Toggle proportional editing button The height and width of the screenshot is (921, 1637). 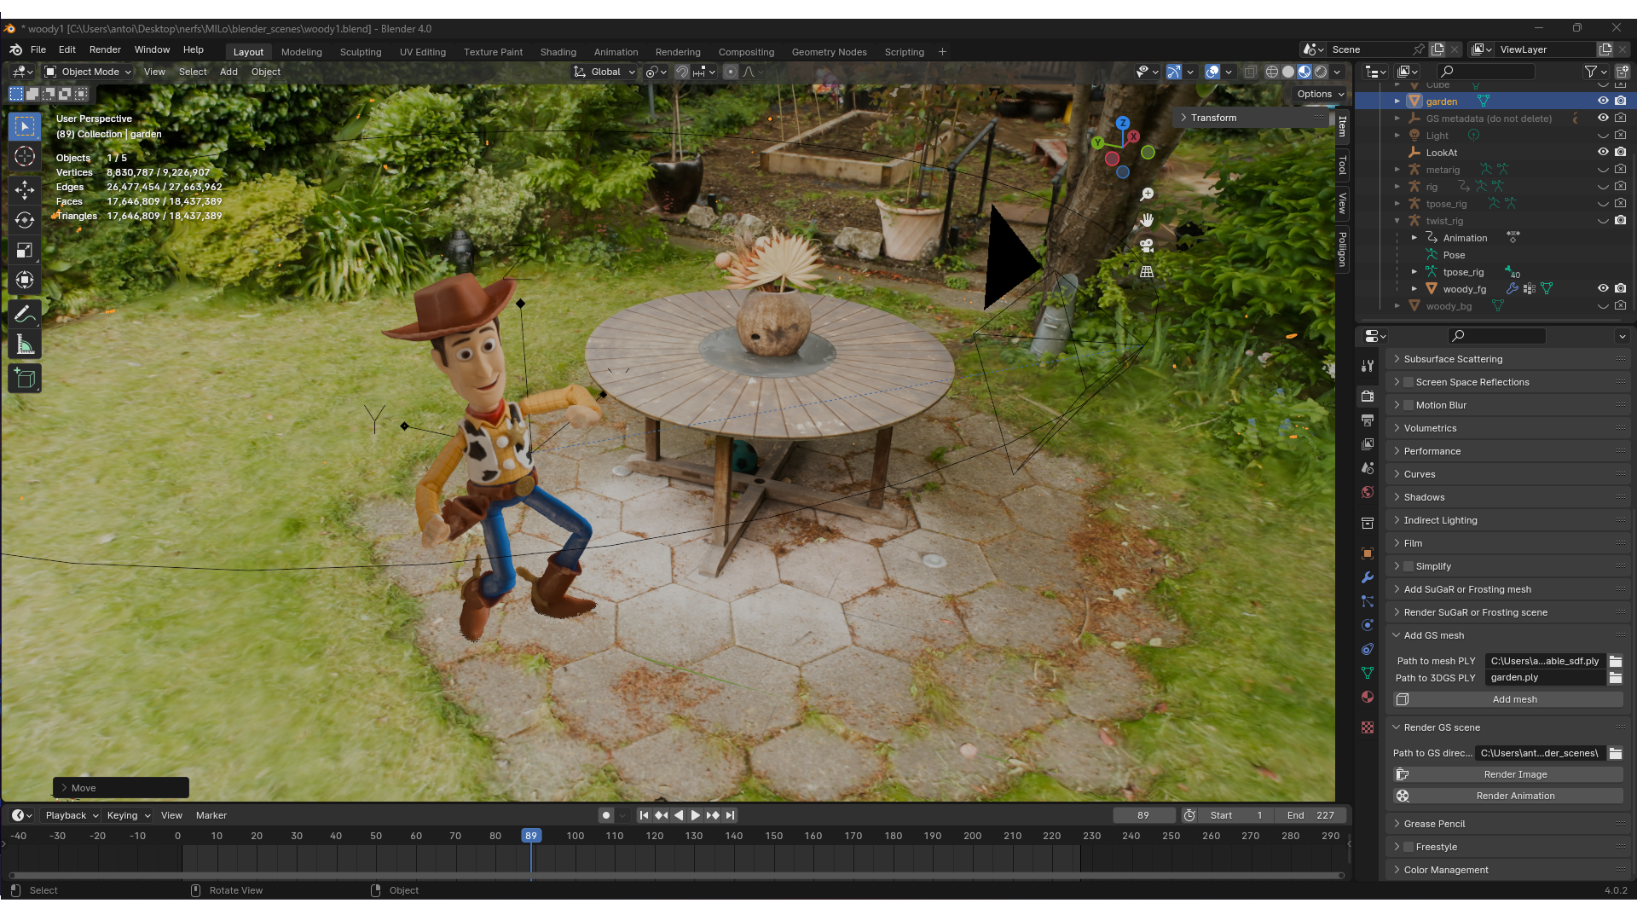click(x=731, y=72)
